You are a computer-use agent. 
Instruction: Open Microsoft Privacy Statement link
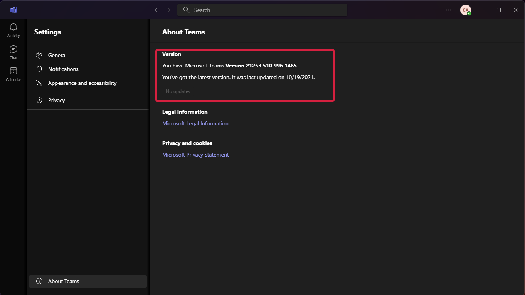(195, 155)
